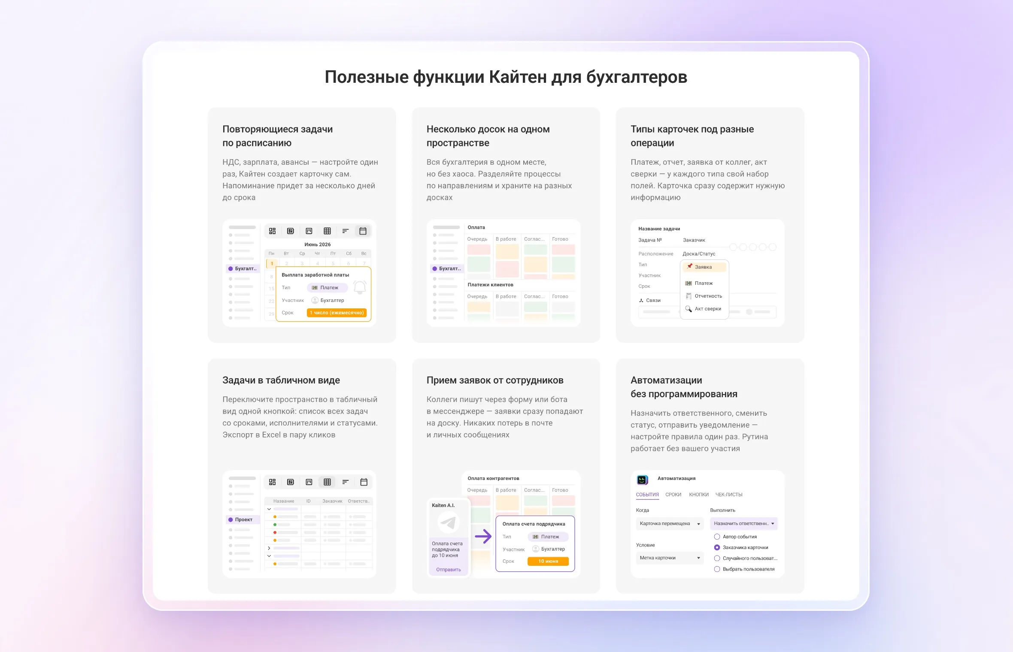Click the Автоматизация robot icon

pyautogui.click(x=642, y=480)
